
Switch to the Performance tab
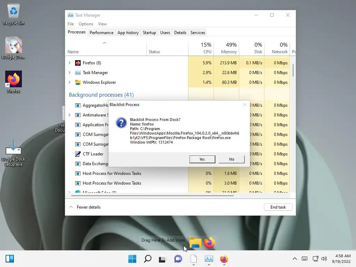[x=102, y=33]
